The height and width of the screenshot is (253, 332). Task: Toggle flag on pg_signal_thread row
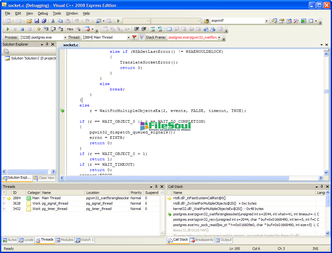click(x=4, y=203)
